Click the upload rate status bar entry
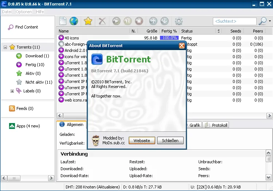This screenshot has width=273, height=191. (216, 187)
